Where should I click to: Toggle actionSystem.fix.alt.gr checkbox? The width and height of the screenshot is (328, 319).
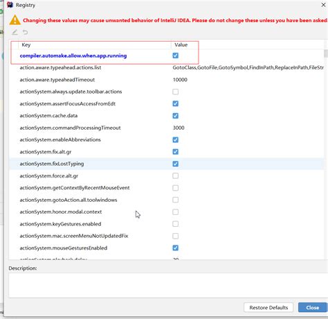[x=175, y=152]
